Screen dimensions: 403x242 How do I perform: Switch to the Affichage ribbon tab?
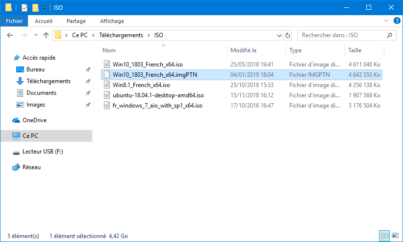point(112,21)
